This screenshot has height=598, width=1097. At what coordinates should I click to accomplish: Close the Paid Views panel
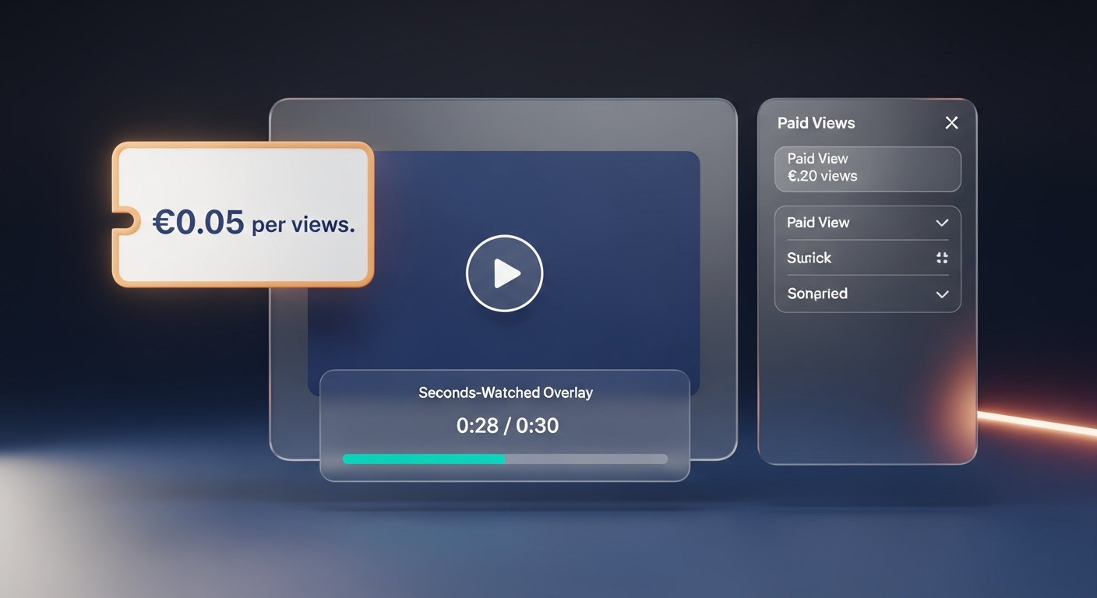(x=951, y=123)
